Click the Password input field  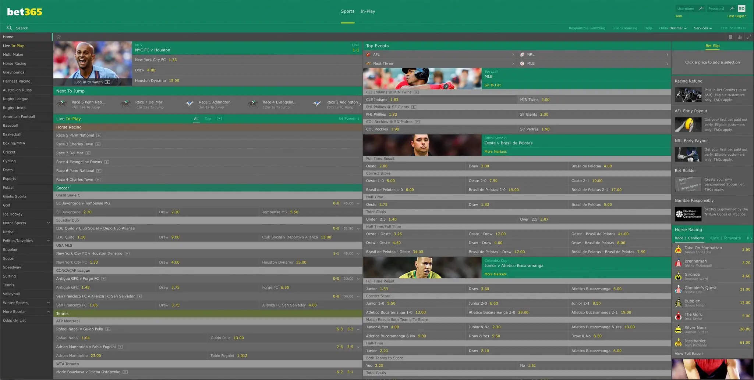click(721, 8)
